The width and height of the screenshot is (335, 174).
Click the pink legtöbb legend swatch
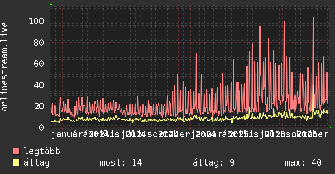pyautogui.click(x=16, y=151)
